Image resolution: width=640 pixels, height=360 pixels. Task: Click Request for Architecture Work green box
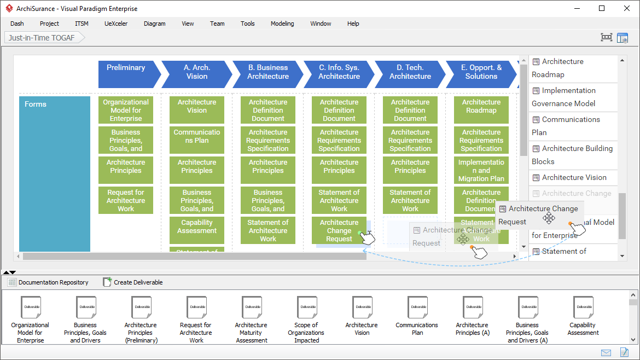click(126, 200)
